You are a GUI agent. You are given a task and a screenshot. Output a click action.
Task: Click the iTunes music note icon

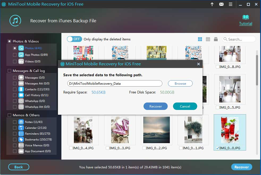[x=15, y=21]
